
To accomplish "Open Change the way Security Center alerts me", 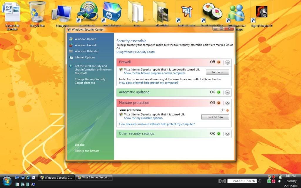I will [x=90, y=81].
